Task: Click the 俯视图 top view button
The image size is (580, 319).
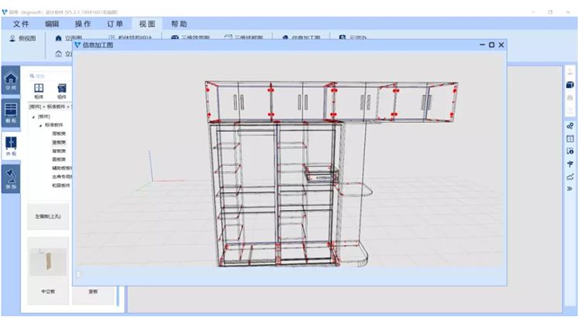Action: [x=23, y=39]
